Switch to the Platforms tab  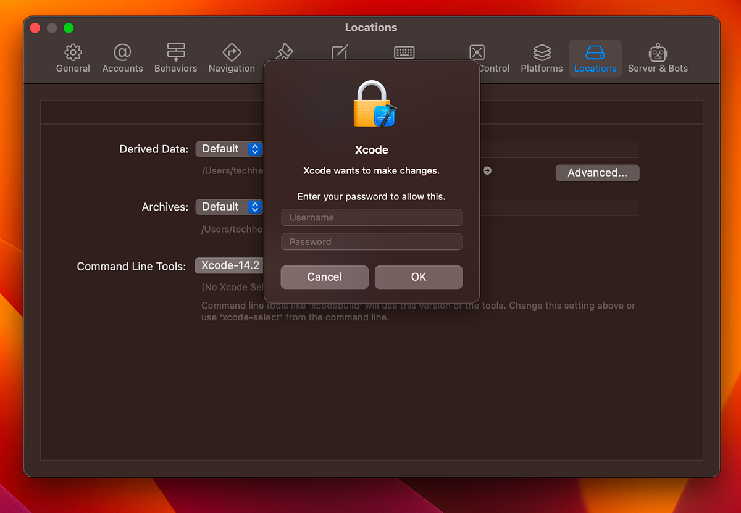[x=542, y=58]
